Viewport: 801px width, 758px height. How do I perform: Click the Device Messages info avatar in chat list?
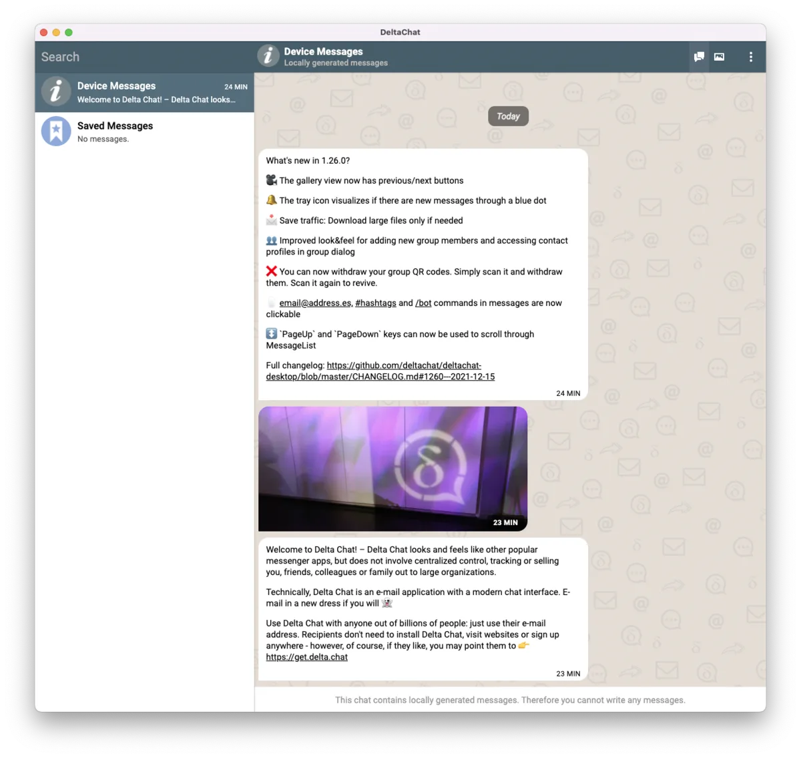pos(56,91)
